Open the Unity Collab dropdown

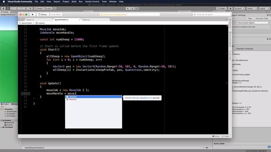click(221, 8)
